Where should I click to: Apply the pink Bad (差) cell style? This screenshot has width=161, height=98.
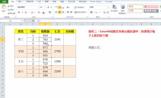(x=151, y=7)
